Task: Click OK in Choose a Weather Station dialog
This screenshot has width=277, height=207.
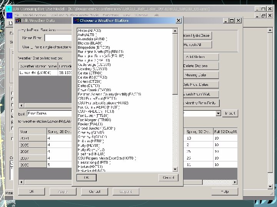Action: coord(87,177)
